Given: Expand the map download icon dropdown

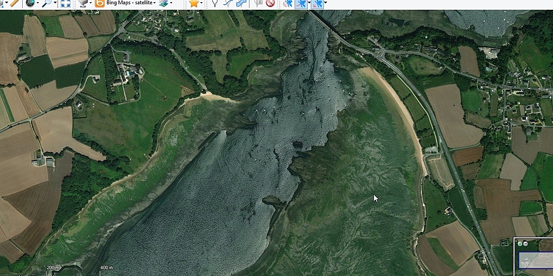Looking at the screenshot, I should click(x=91, y=3).
